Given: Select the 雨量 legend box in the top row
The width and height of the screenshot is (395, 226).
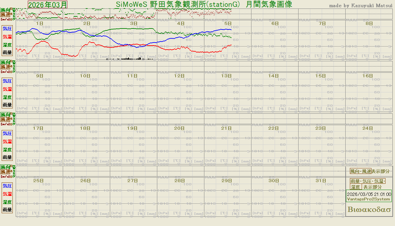Looking at the screenshot, I should [x=7, y=52].
